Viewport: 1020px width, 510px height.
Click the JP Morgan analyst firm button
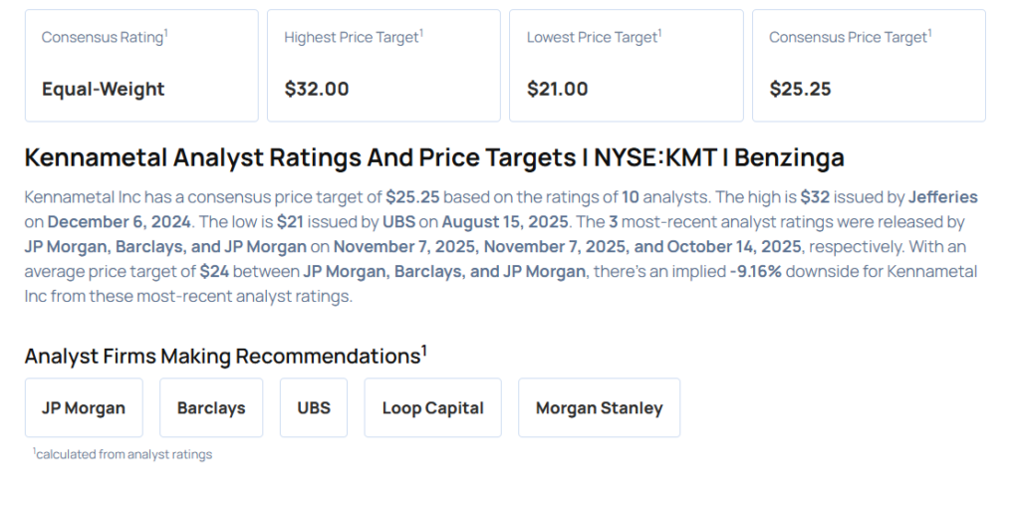pos(84,407)
